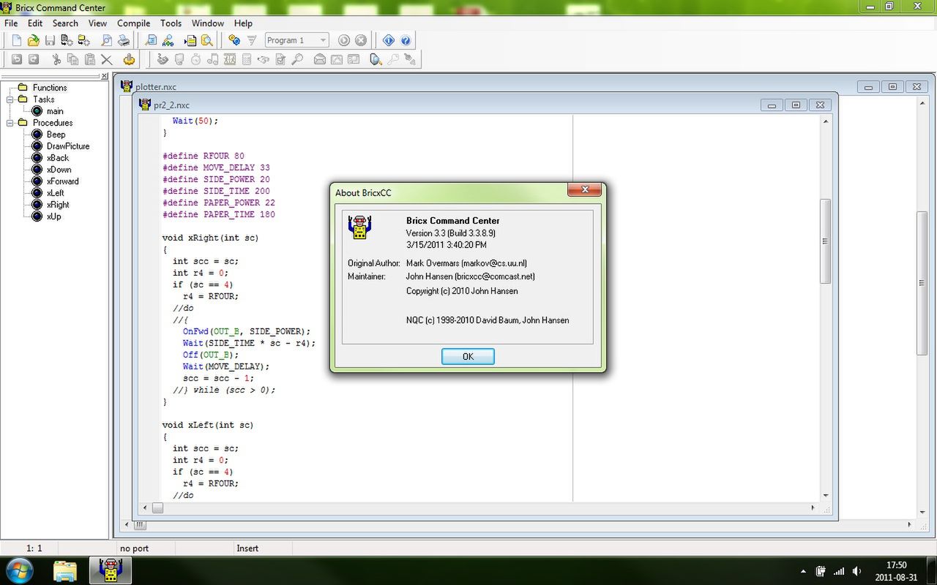
Task: Open the Program 1 slot dropdown
Action: point(321,40)
